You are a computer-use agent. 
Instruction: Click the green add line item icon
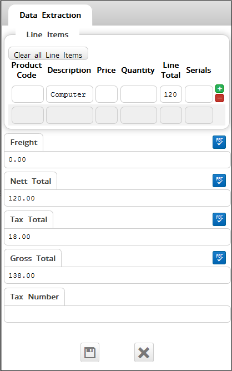click(219, 88)
